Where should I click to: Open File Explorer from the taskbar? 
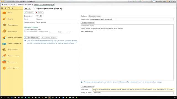coord(15,98)
